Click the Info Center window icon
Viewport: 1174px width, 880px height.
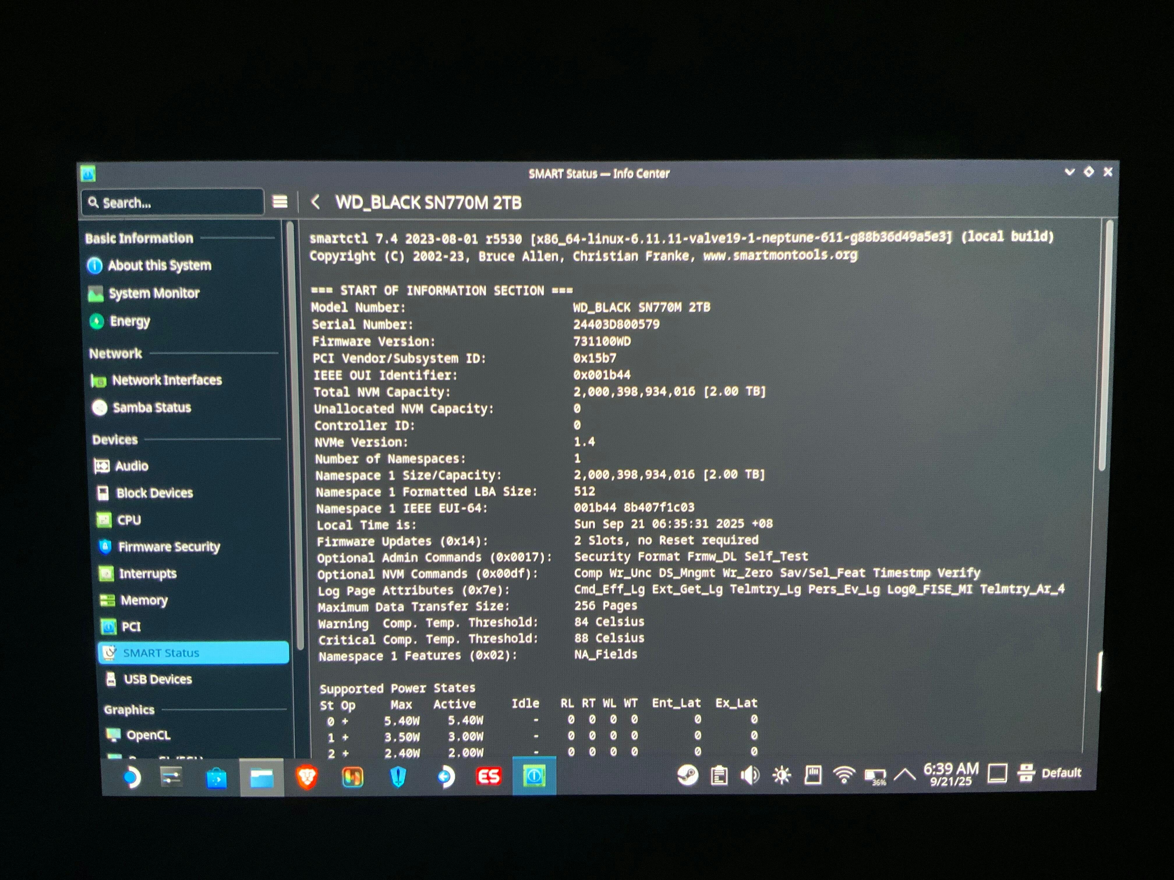tap(88, 173)
